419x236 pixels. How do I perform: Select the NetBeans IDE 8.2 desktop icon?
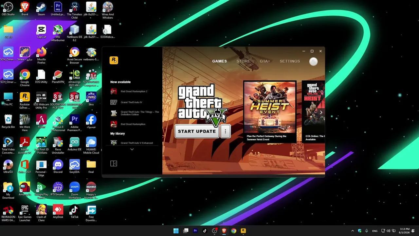point(74,33)
